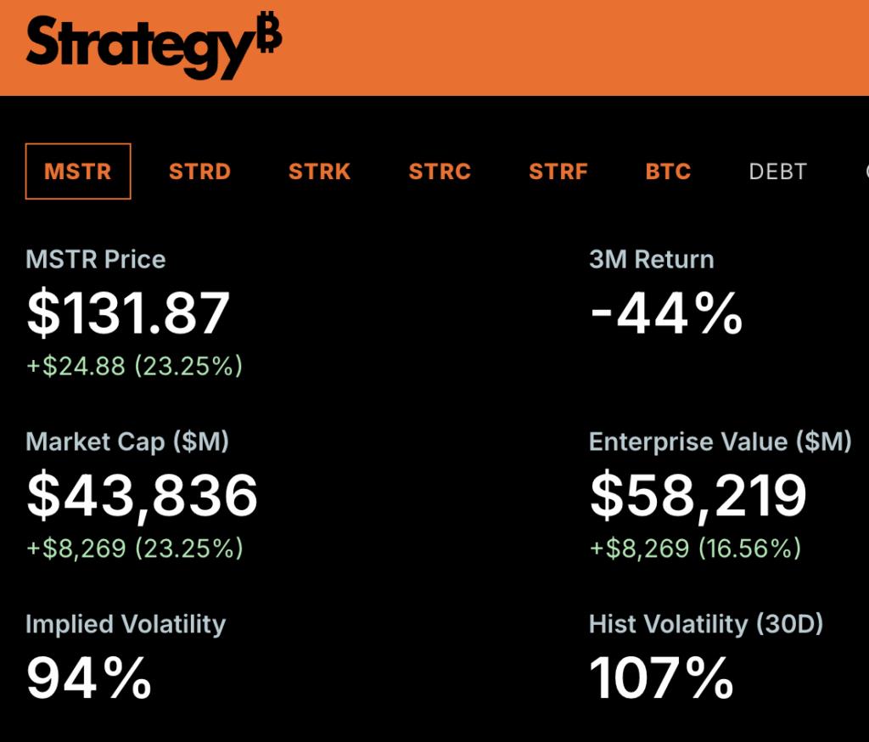Select the MSTR tab
This screenshot has height=742, width=869.
coord(78,171)
